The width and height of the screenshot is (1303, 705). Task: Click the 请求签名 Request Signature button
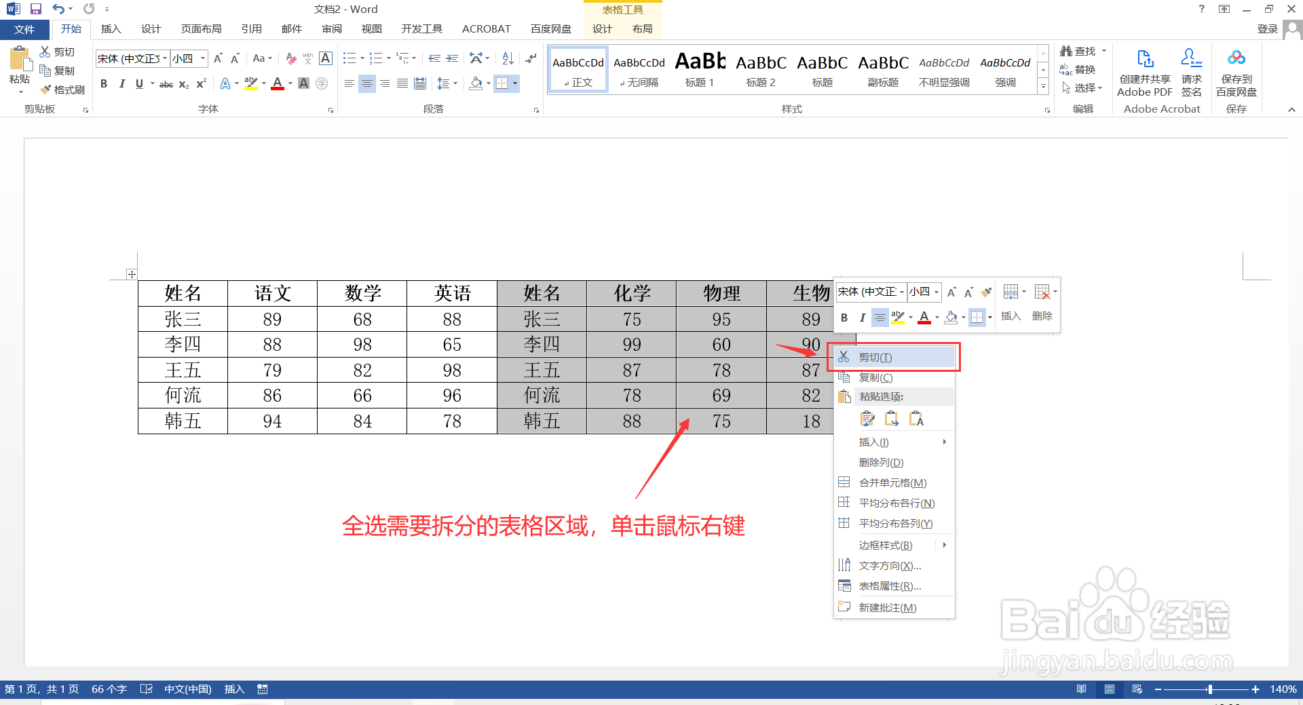1192,73
